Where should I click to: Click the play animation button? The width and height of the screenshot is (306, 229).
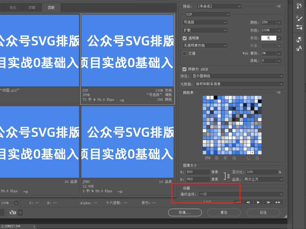258,202
